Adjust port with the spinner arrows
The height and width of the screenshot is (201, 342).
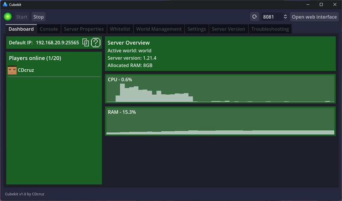click(285, 17)
